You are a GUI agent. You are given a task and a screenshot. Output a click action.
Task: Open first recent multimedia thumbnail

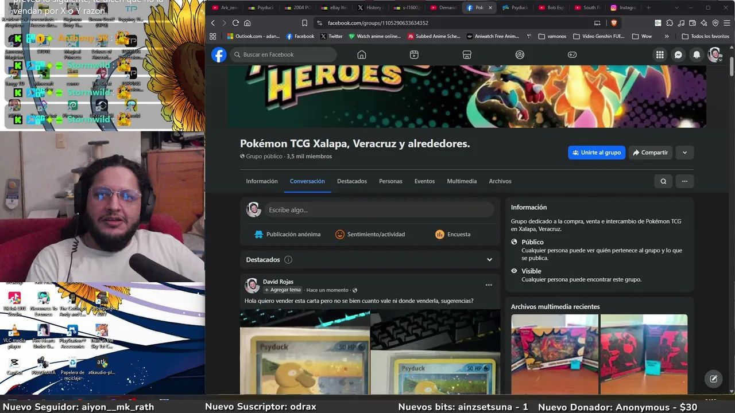(554, 354)
